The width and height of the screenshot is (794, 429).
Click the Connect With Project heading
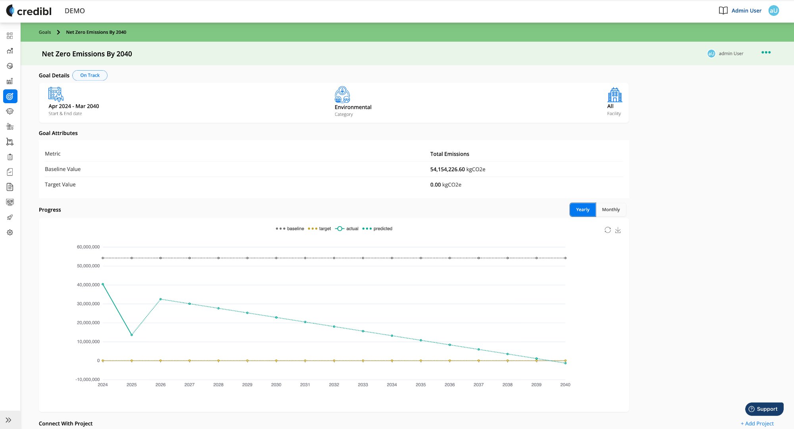point(66,423)
